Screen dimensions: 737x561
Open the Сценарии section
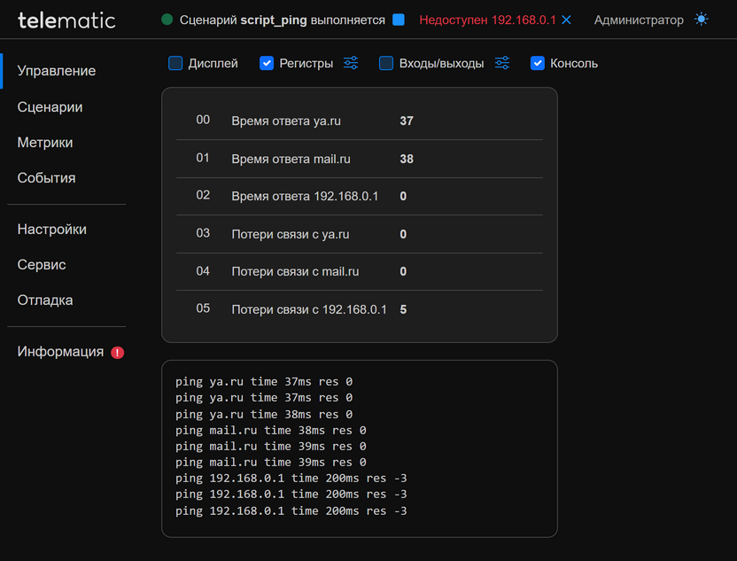(50, 107)
